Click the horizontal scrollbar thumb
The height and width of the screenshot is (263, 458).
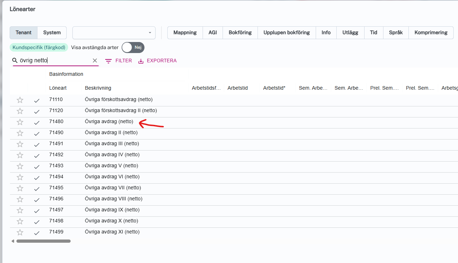pyautogui.click(x=43, y=241)
